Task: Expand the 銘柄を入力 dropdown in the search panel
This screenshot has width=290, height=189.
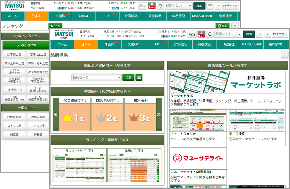Action: tap(119, 77)
